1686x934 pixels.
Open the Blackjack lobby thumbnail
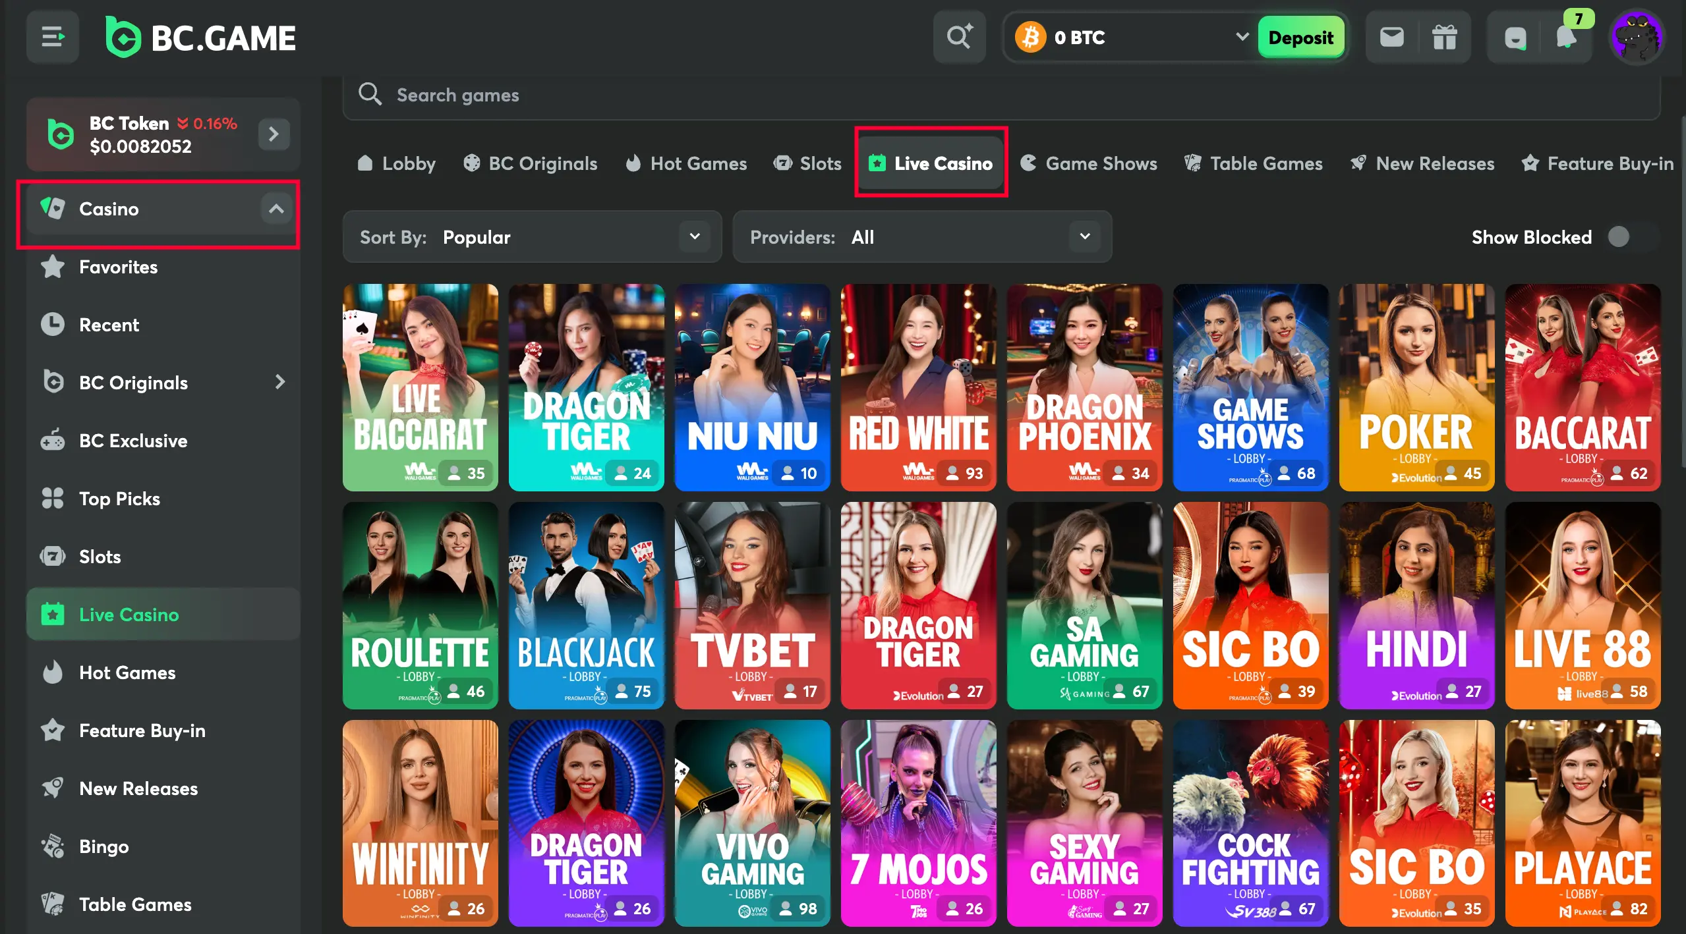(x=587, y=605)
